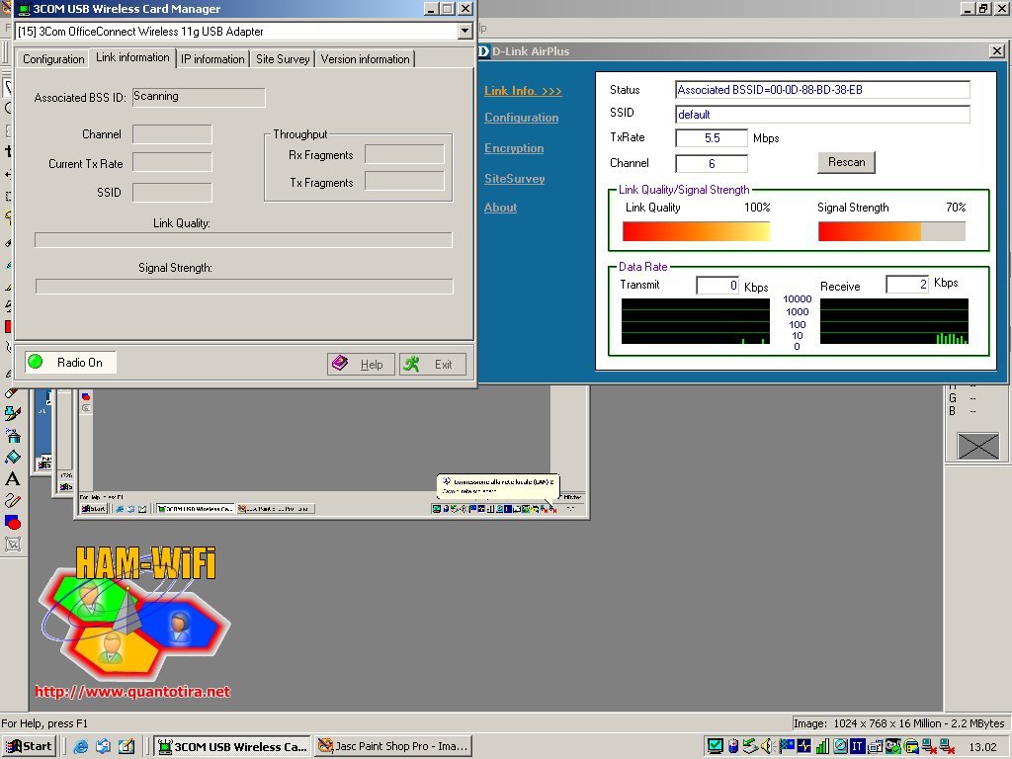
Task: Open the wireless adapter selection dropdown
Action: (x=464, y=31)
